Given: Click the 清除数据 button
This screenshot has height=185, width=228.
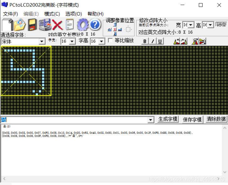Looking at the screenshot, I should [216, 119].
